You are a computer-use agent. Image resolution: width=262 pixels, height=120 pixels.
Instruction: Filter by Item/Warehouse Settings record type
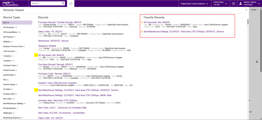[15, 103]
